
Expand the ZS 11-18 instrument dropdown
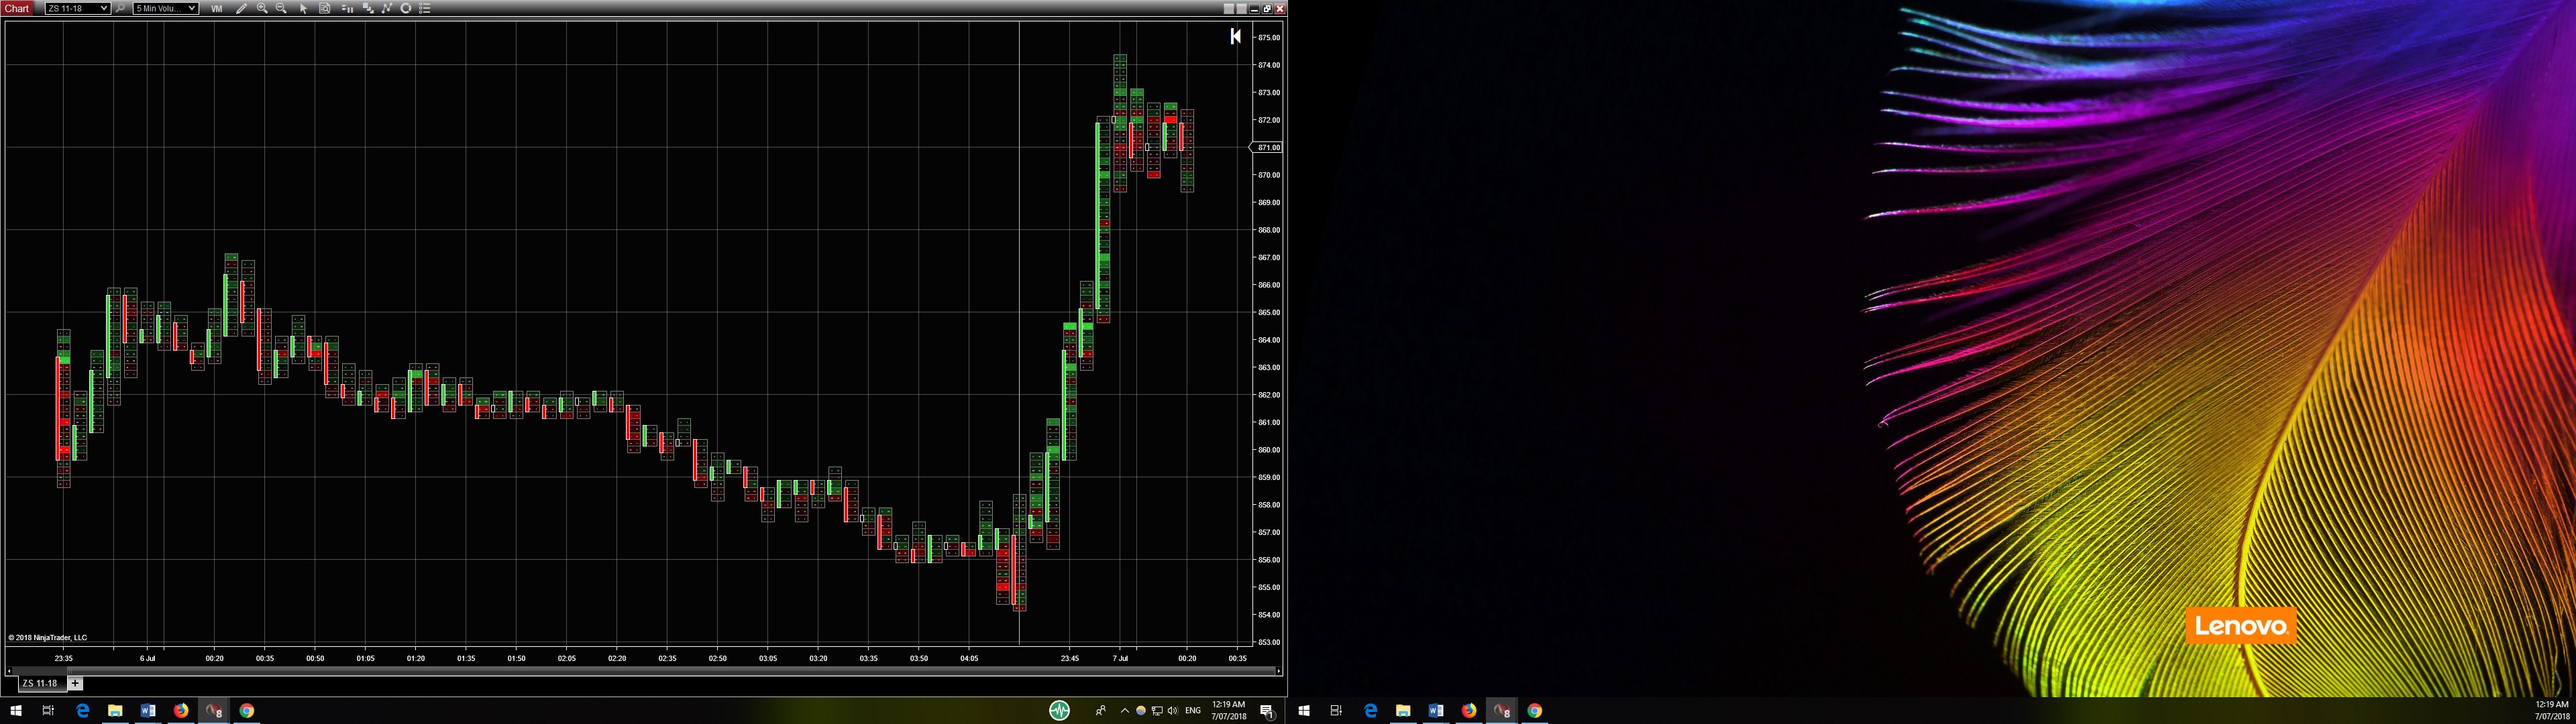click(104, 8)
